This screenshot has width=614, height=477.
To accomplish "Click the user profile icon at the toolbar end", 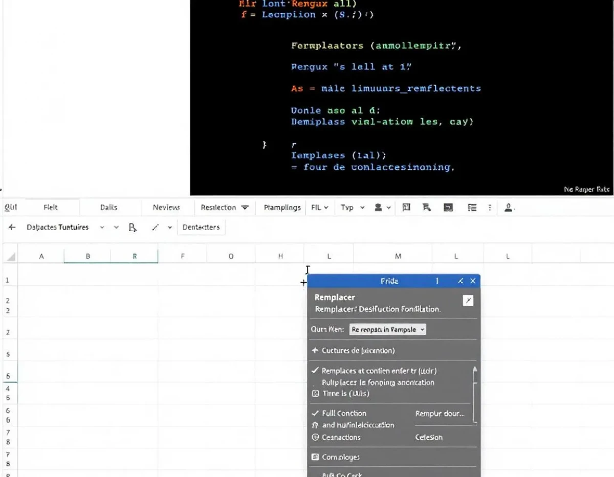I will [509, 208].
